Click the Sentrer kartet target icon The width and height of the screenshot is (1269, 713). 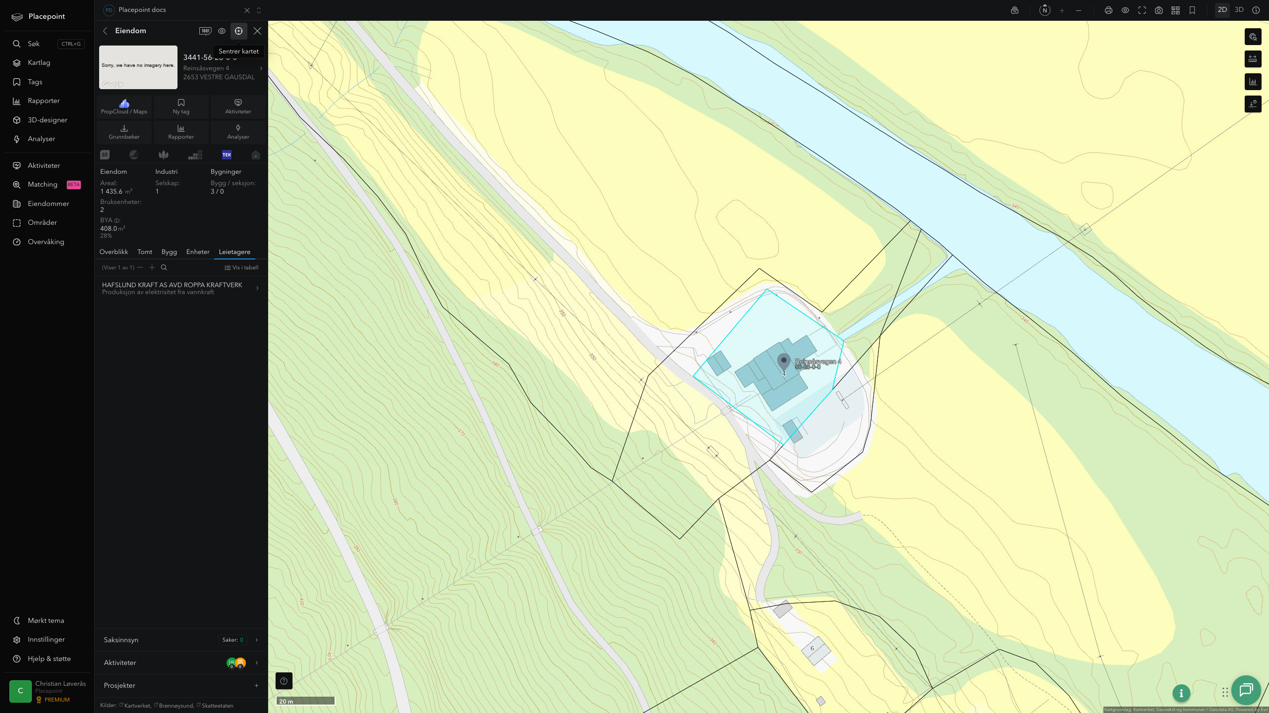coord(238,31)
